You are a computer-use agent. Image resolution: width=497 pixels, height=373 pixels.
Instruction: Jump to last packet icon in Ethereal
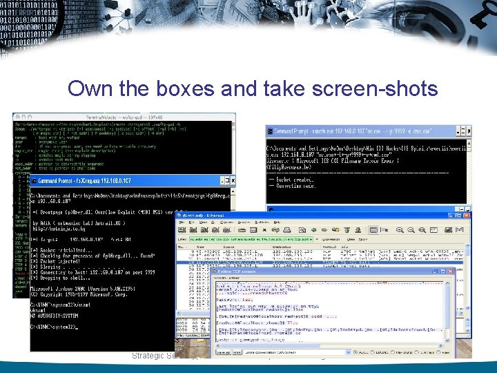click(358, 230)
